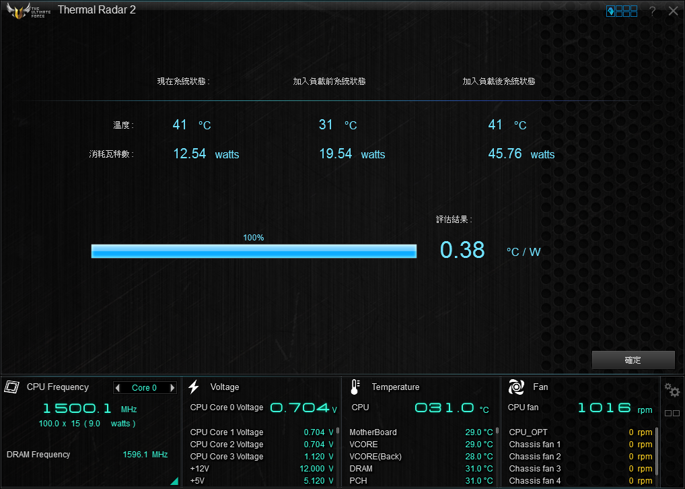Image resolution: width=685 pixels, height=489 pixels.
Task: Click the Fan panel icon
Action: click(516, 387)
